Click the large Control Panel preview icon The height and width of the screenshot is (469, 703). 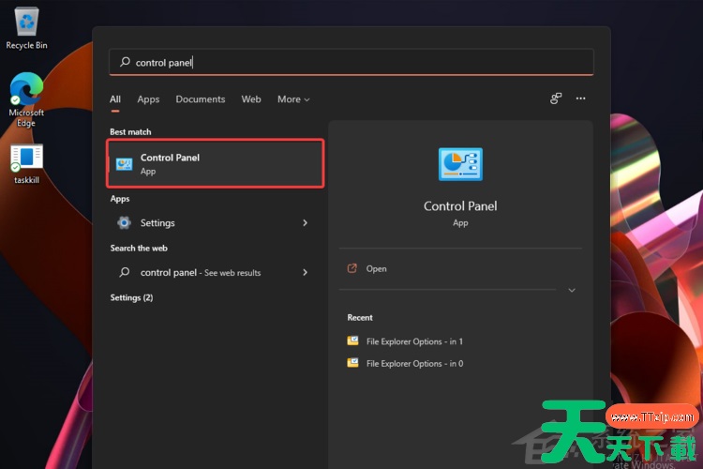(460, 164)
